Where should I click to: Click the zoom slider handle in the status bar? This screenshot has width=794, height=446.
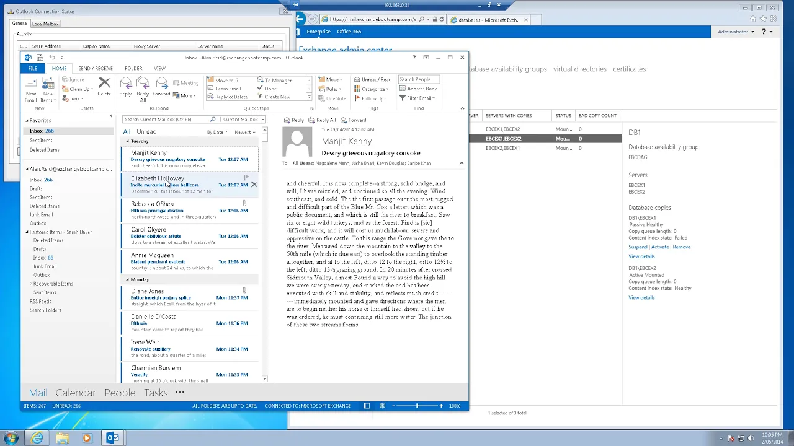417,406
